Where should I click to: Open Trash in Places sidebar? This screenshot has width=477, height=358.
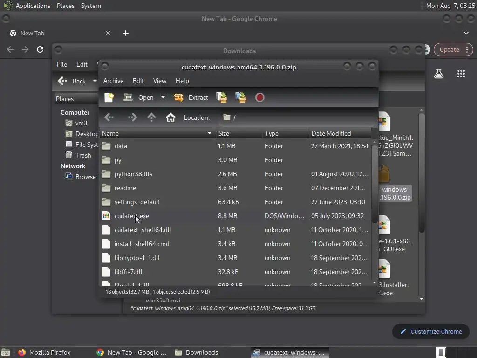tap(78, 155)
